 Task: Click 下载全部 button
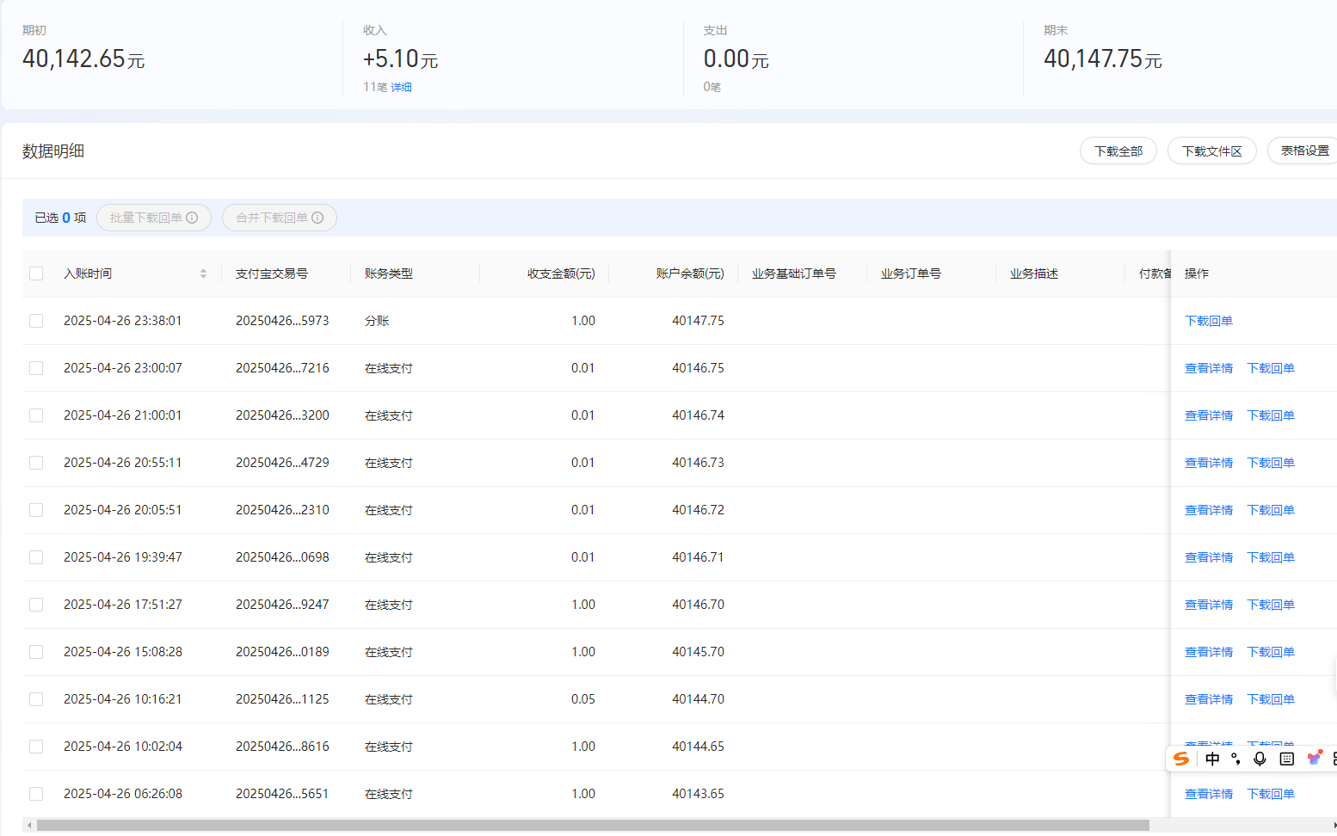[x=1118, y=151]
